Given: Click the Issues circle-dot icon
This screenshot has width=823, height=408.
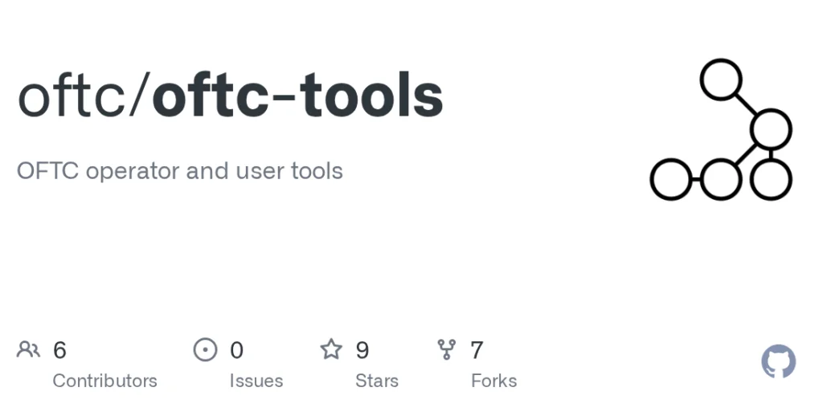Looking at the screenshot, I should click(x=206, y=349).
